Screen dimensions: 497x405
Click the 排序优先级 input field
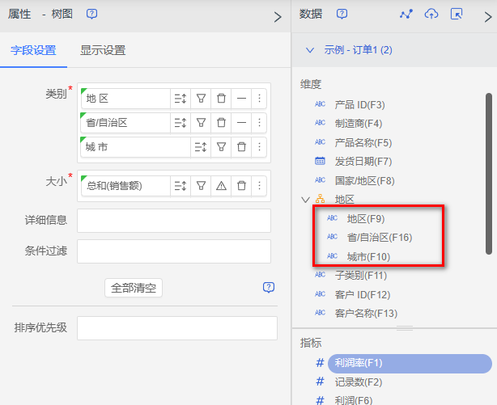click(173, 328)
